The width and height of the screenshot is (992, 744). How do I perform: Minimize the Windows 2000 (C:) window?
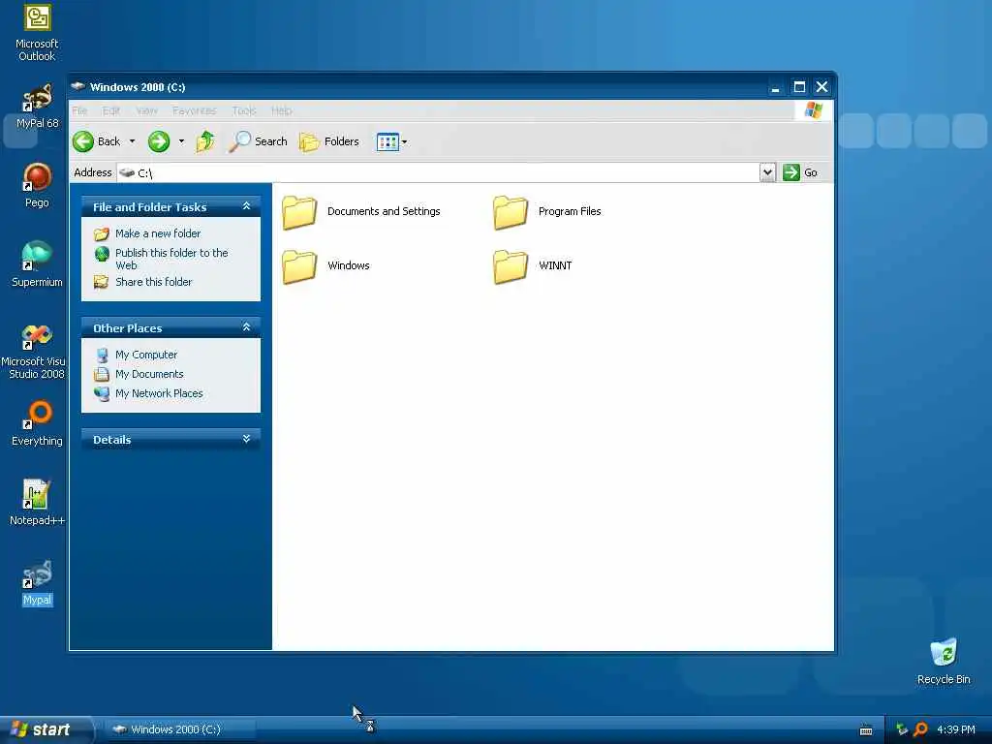[776, 86]
